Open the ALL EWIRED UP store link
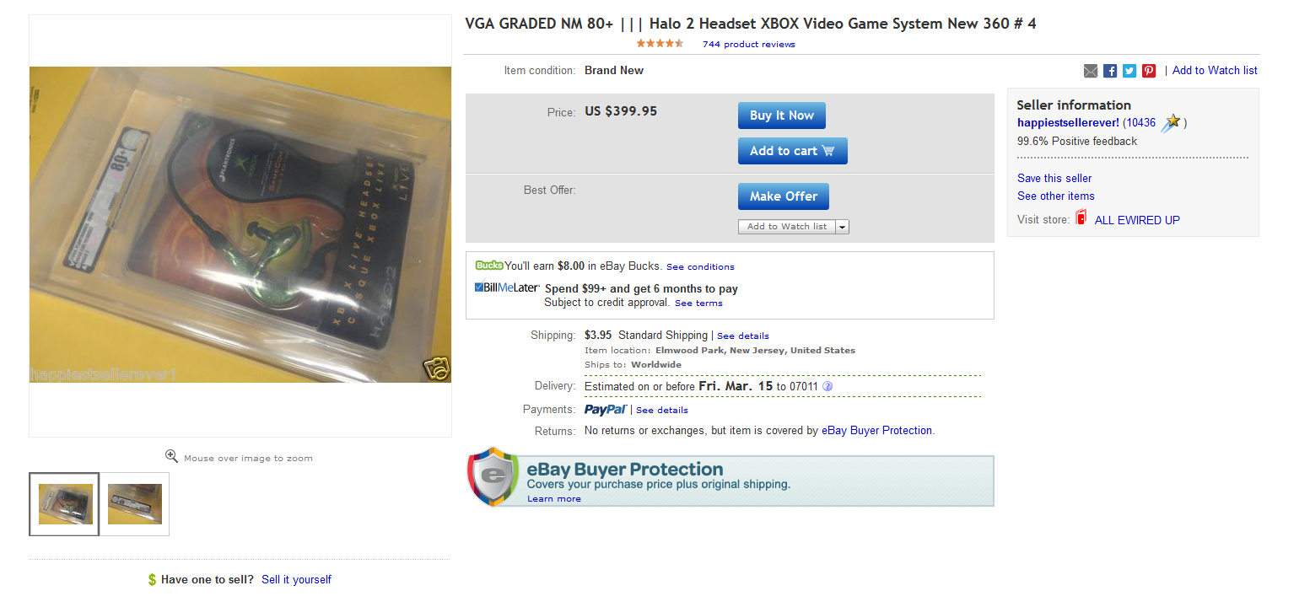 coord(1137,220)
